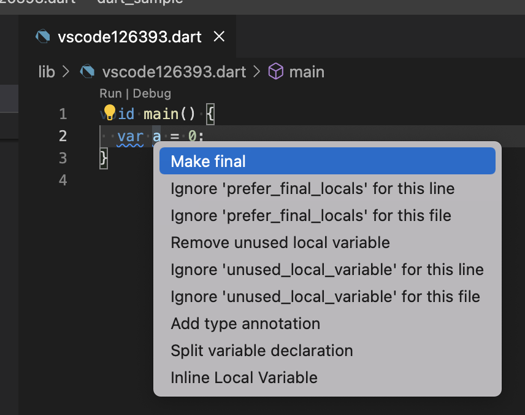The image size is (525, 415).
Task: Expand the 'lib' breadcrumb folder
Action: point(47,71)
